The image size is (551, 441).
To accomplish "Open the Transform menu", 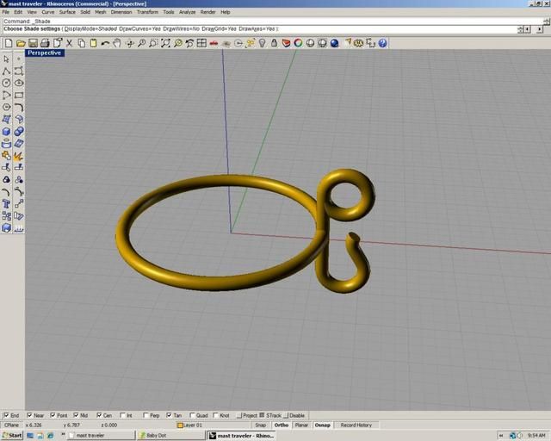I will point(147,12).
